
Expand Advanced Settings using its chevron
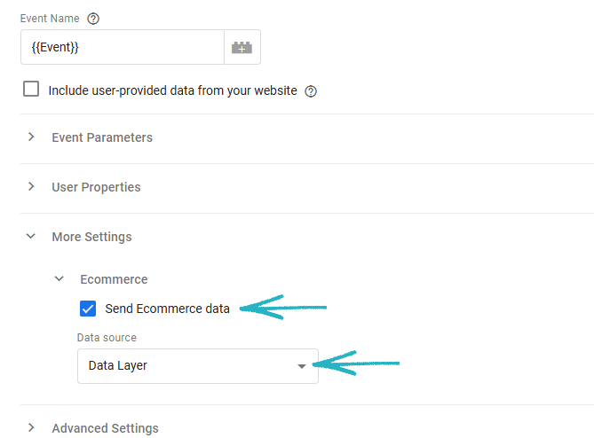[x=31, y=428]
